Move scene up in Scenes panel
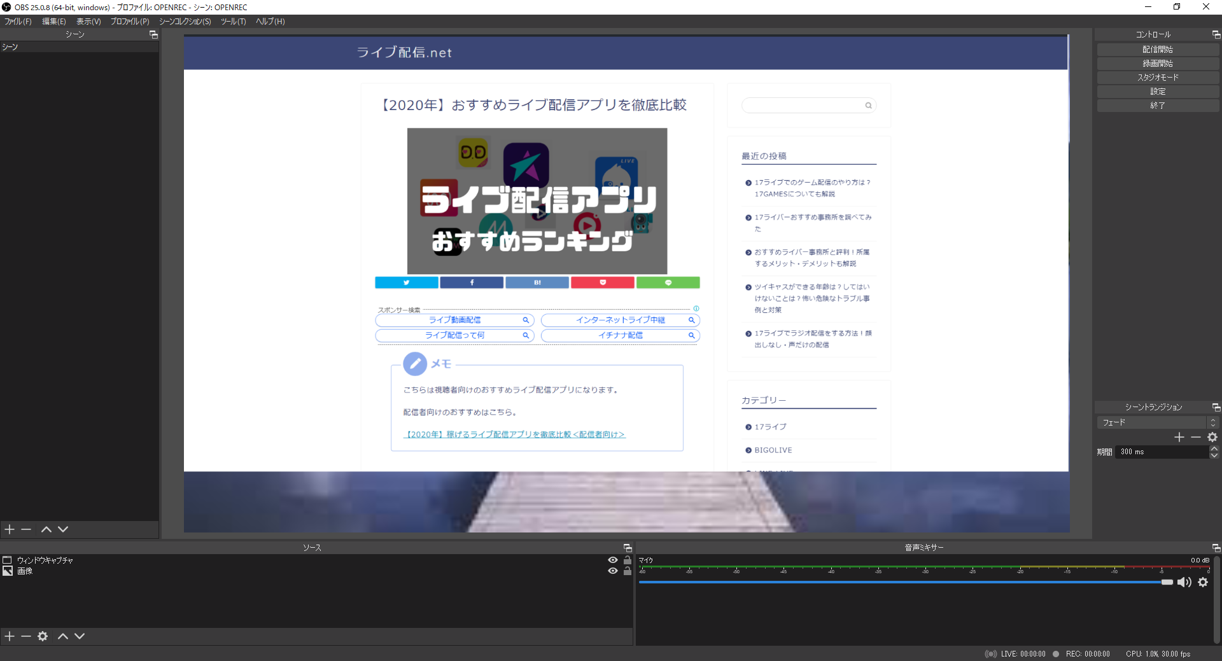The image size is (1222, 661). tap(46, 529)
